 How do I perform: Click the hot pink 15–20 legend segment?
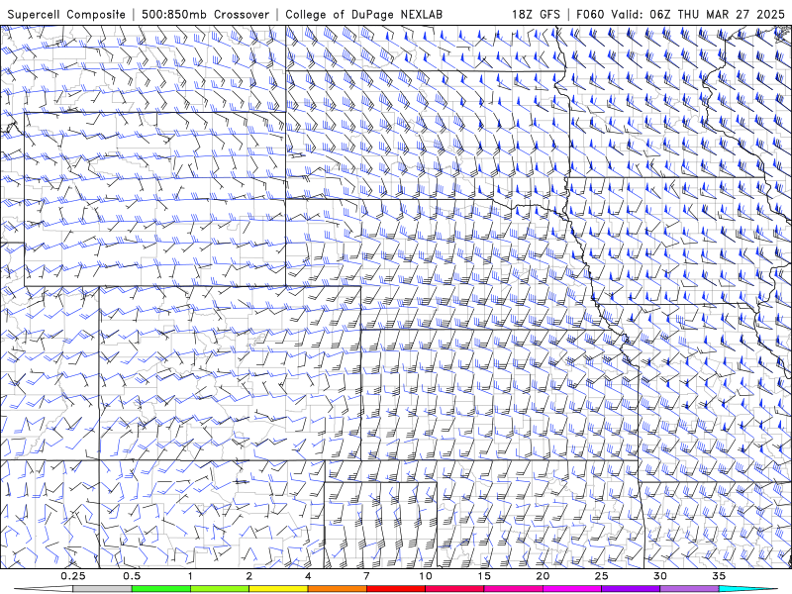coord(513,589)
